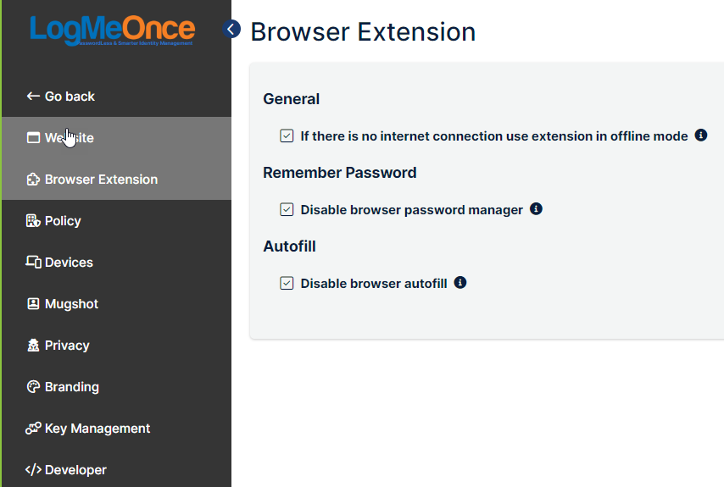The image size is (724, 487).
Task: Click the Go back arrow icon
Action: pos(33,96)
